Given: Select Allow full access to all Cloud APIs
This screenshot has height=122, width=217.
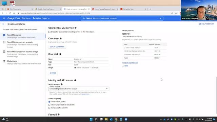Looking at the screenshot, I should [49, 105].
